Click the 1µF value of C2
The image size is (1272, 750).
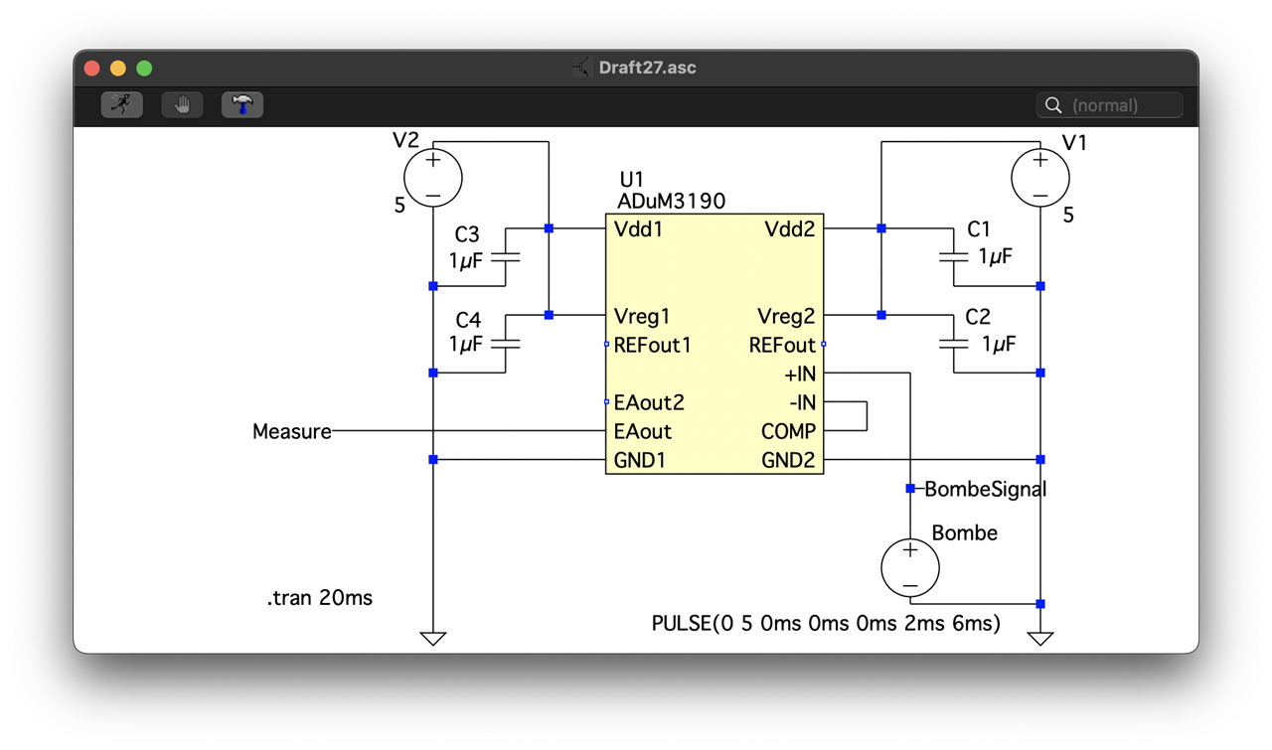click(x=1000, y=344)
